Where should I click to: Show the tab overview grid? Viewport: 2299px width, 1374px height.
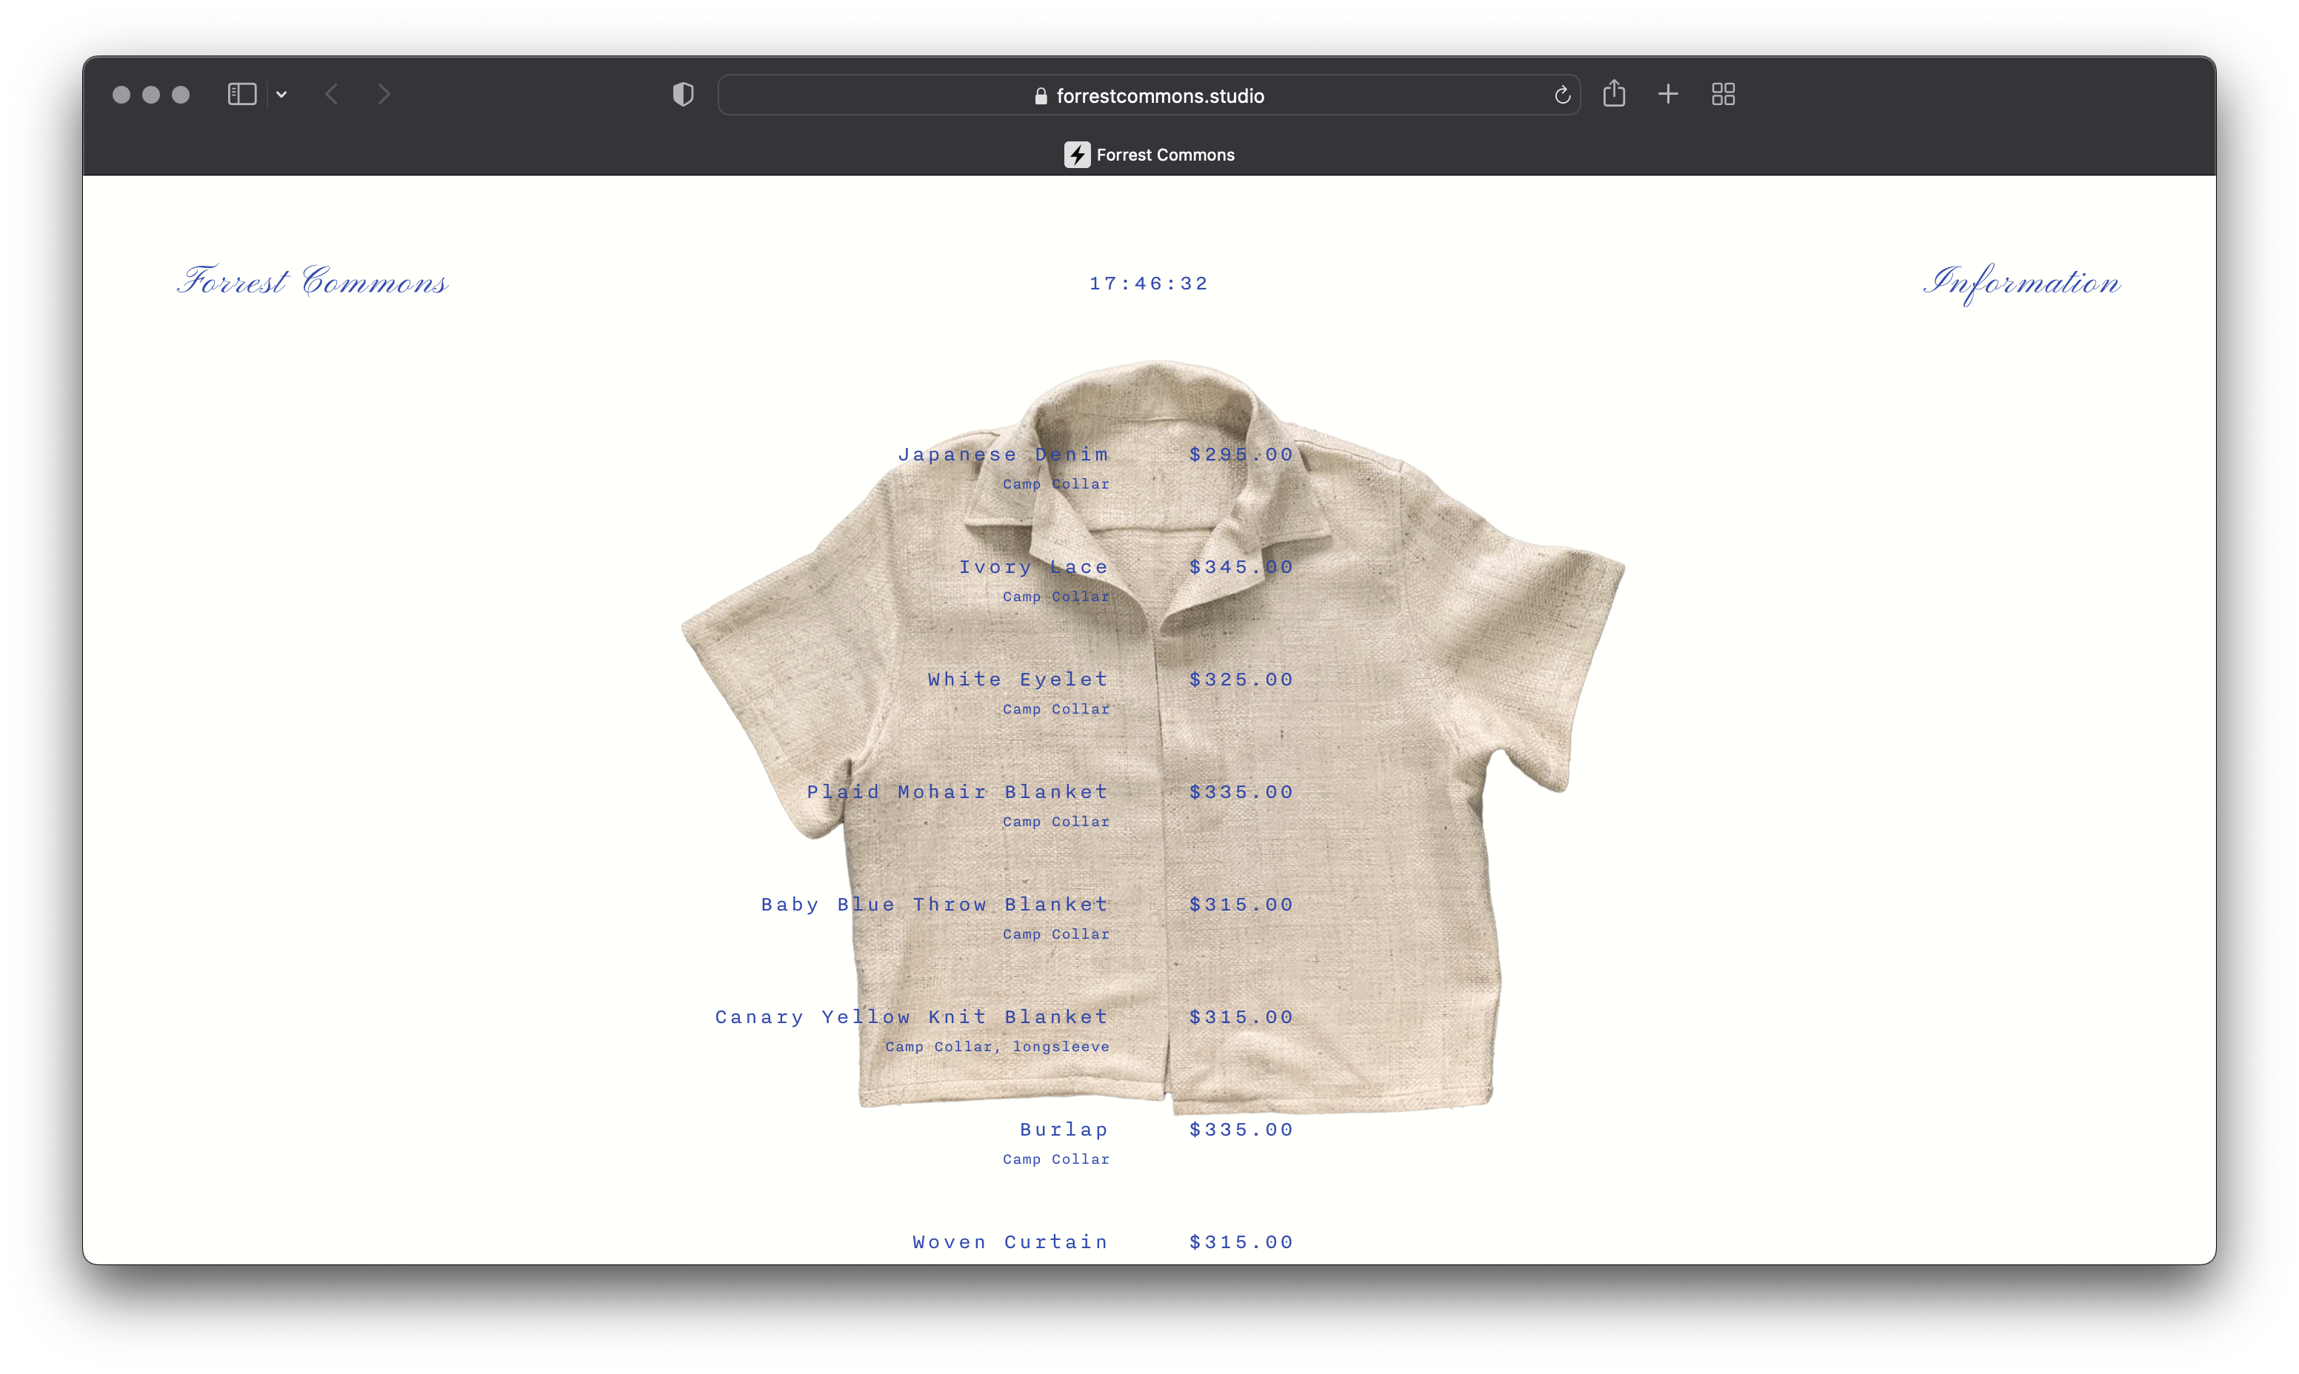coord(1723,95)
